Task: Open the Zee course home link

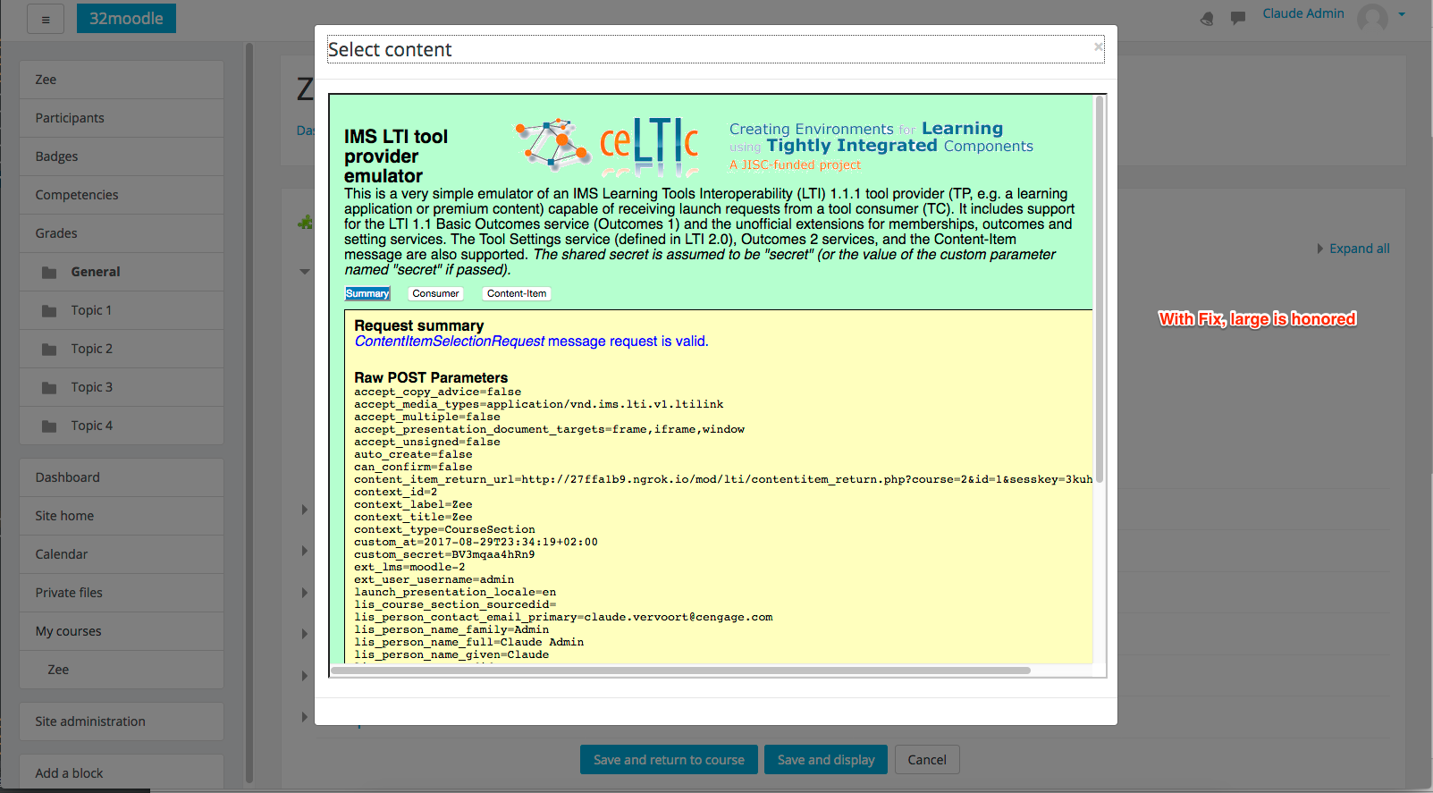Action: click(x=122, y=80)
